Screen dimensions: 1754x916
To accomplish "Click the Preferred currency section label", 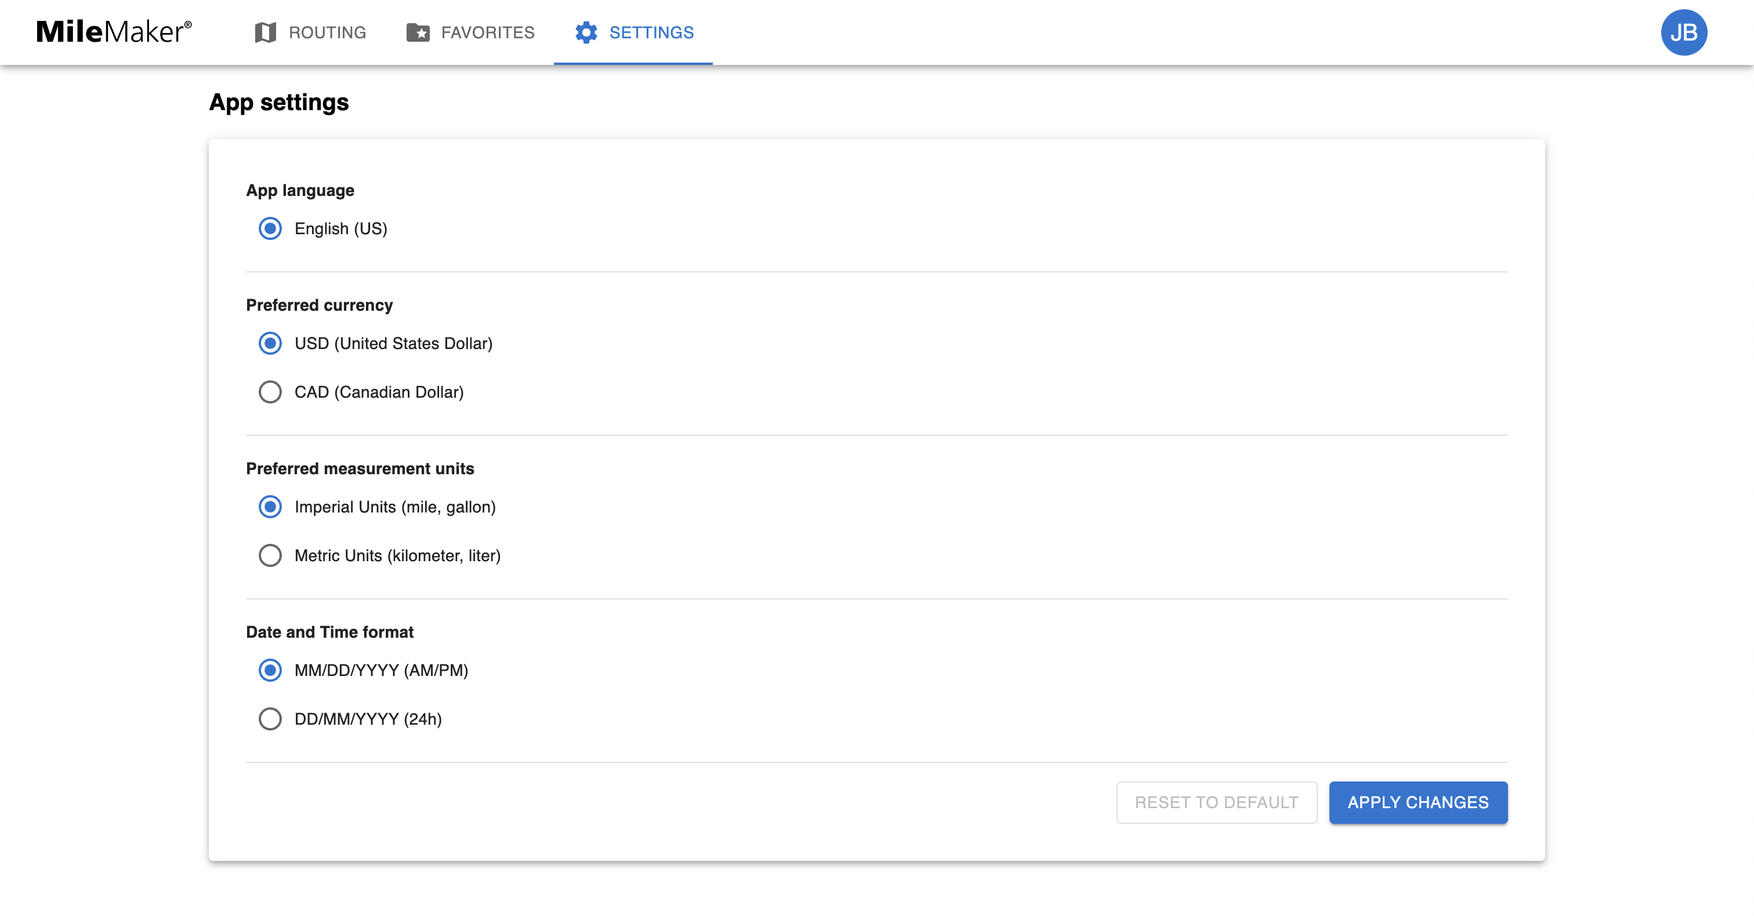I will [320, 305].
